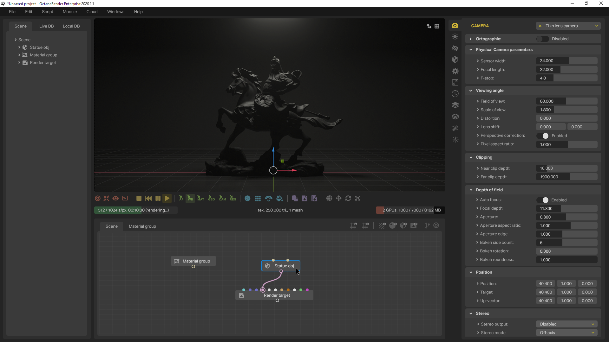
Task: Open the camera settings icon in sidebar
Action: (455, 26)
